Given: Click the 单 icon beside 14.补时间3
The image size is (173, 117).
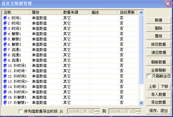Looking at the screenshot, I should click(x=5, y=87).
